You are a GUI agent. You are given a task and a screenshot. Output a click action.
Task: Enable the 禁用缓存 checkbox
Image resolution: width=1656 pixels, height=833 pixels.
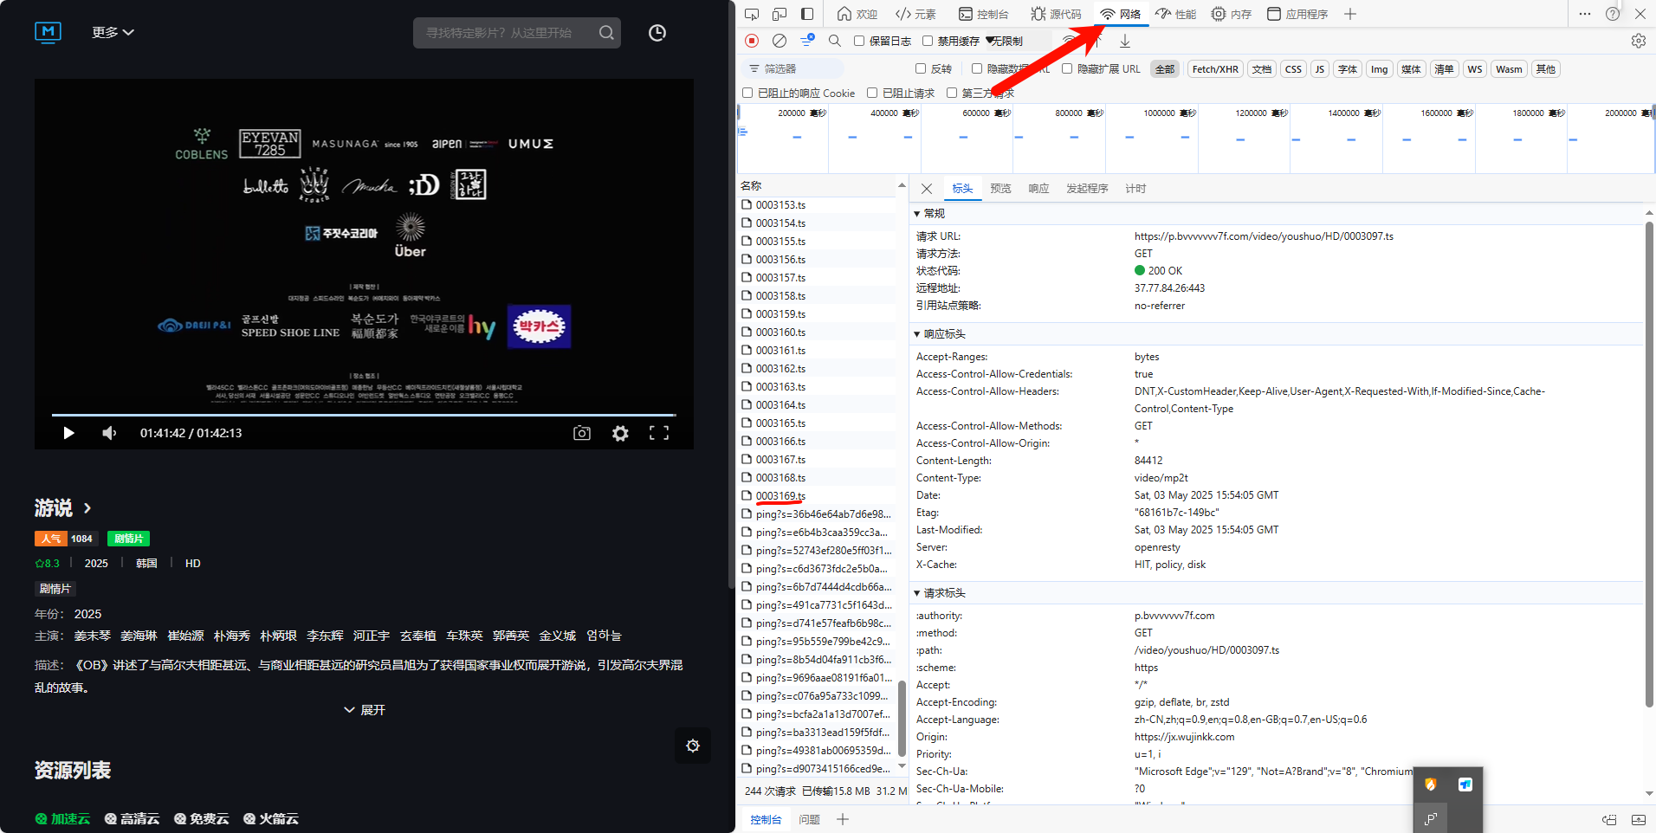click(928, 41)
